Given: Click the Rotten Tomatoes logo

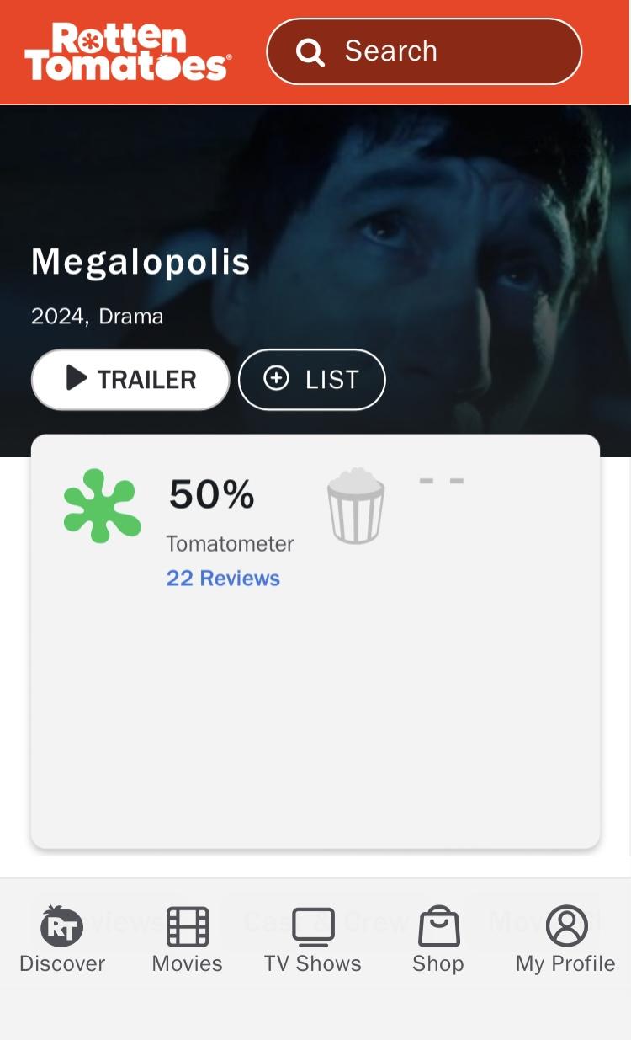Looking at the screenshot, I should [127, 52].
